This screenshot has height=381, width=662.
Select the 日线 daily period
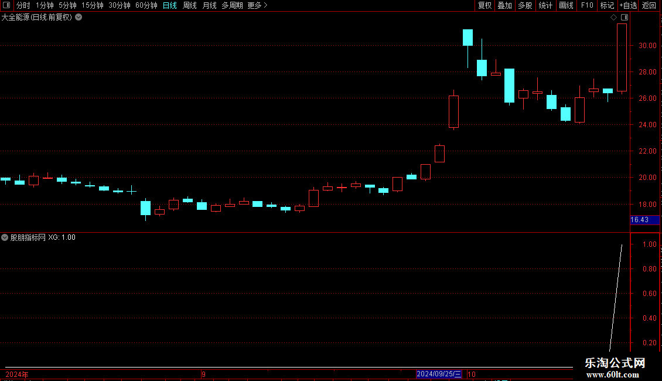pyautogui.click(x=170, y=5)
